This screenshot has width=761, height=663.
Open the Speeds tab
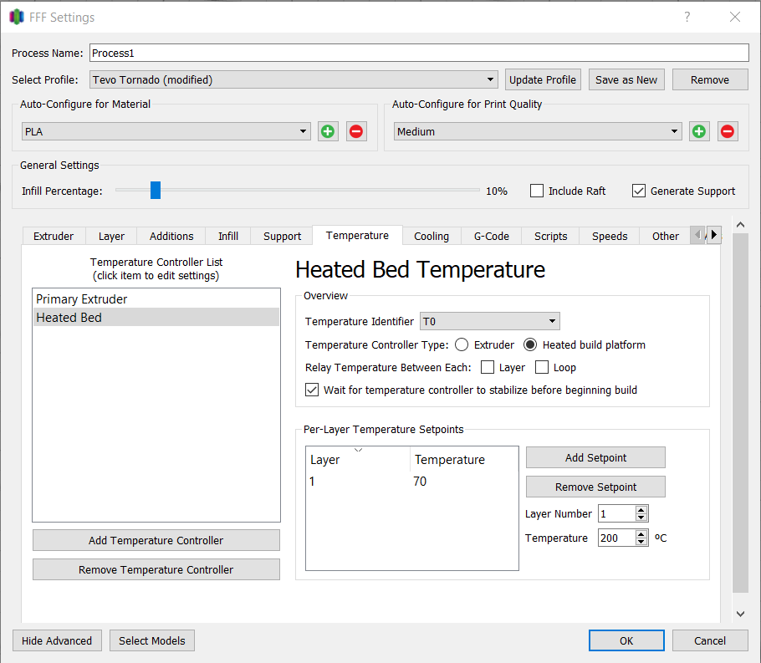click(x=610, y=237)
